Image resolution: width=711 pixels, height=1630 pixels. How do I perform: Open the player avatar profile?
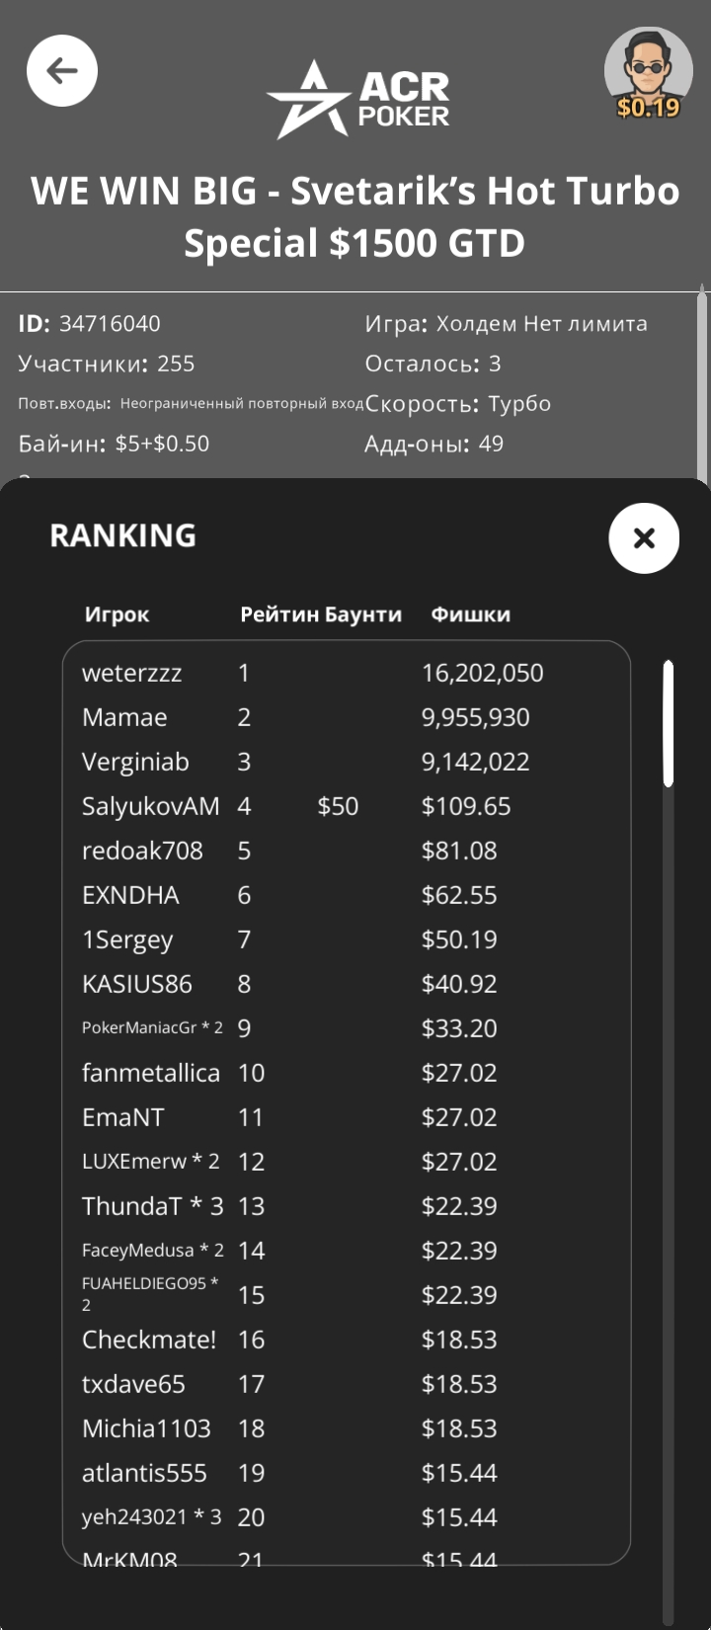pos(648,72)
